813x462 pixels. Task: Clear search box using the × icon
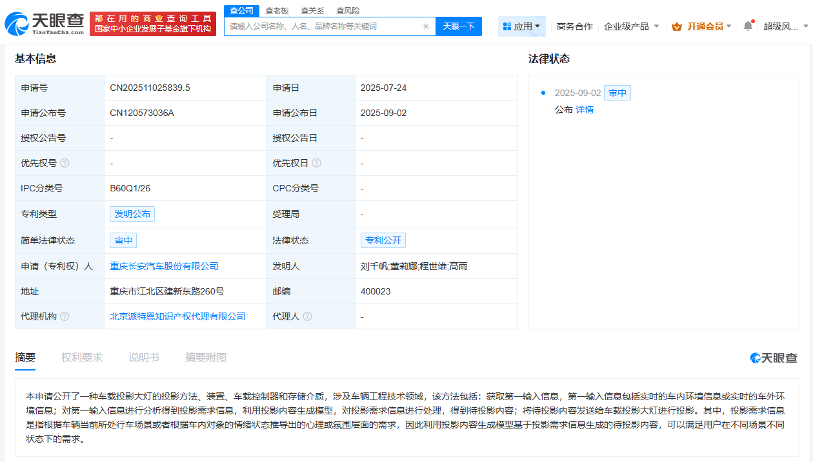(425, 26)
